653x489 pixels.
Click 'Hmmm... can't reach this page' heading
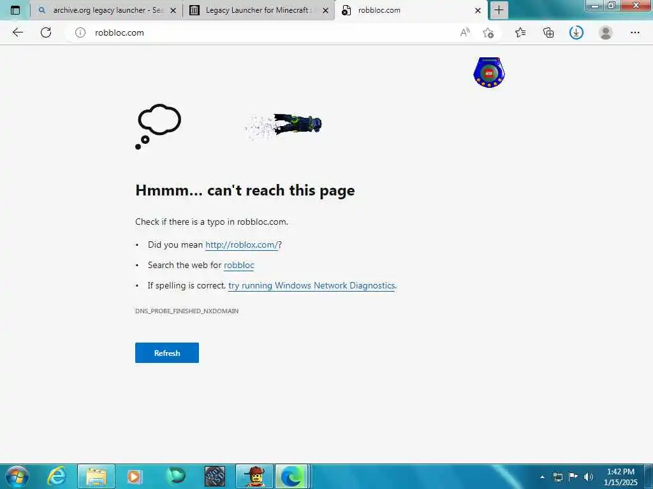click(x=245, y=190)
